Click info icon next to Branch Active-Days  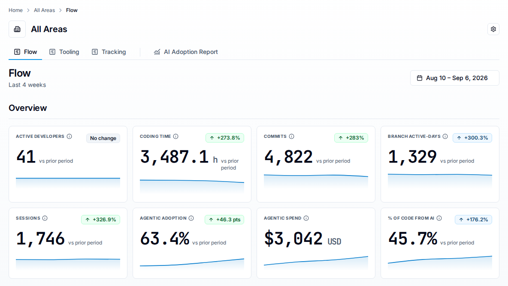[x=445, y=137]
